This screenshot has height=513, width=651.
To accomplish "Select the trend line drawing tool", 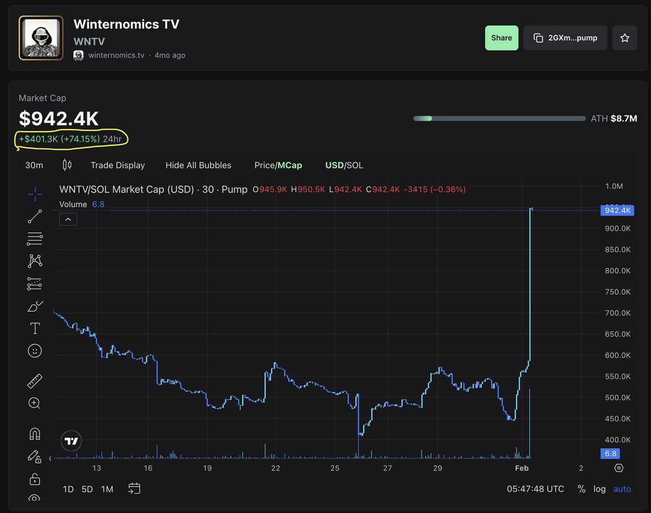I will 35,216.
